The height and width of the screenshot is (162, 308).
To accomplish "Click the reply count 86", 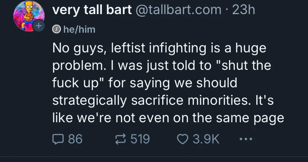I will [75, 139].
